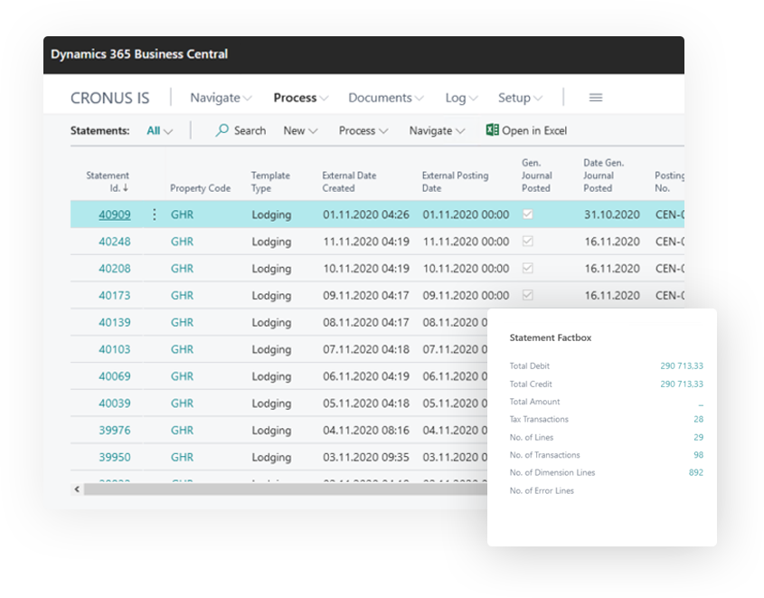The width and height of the screenshot is (764, 598).
Task: Select date cell 07.11.2020 04:18
Action: [366, 349]
